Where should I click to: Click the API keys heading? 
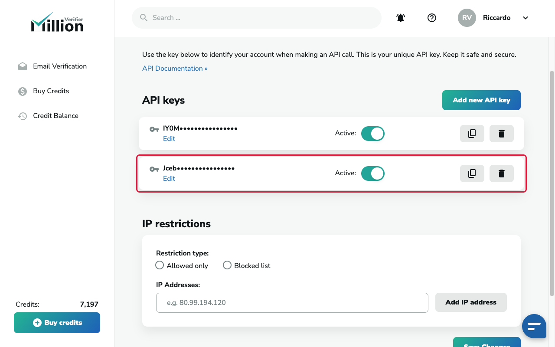[163, 100]
